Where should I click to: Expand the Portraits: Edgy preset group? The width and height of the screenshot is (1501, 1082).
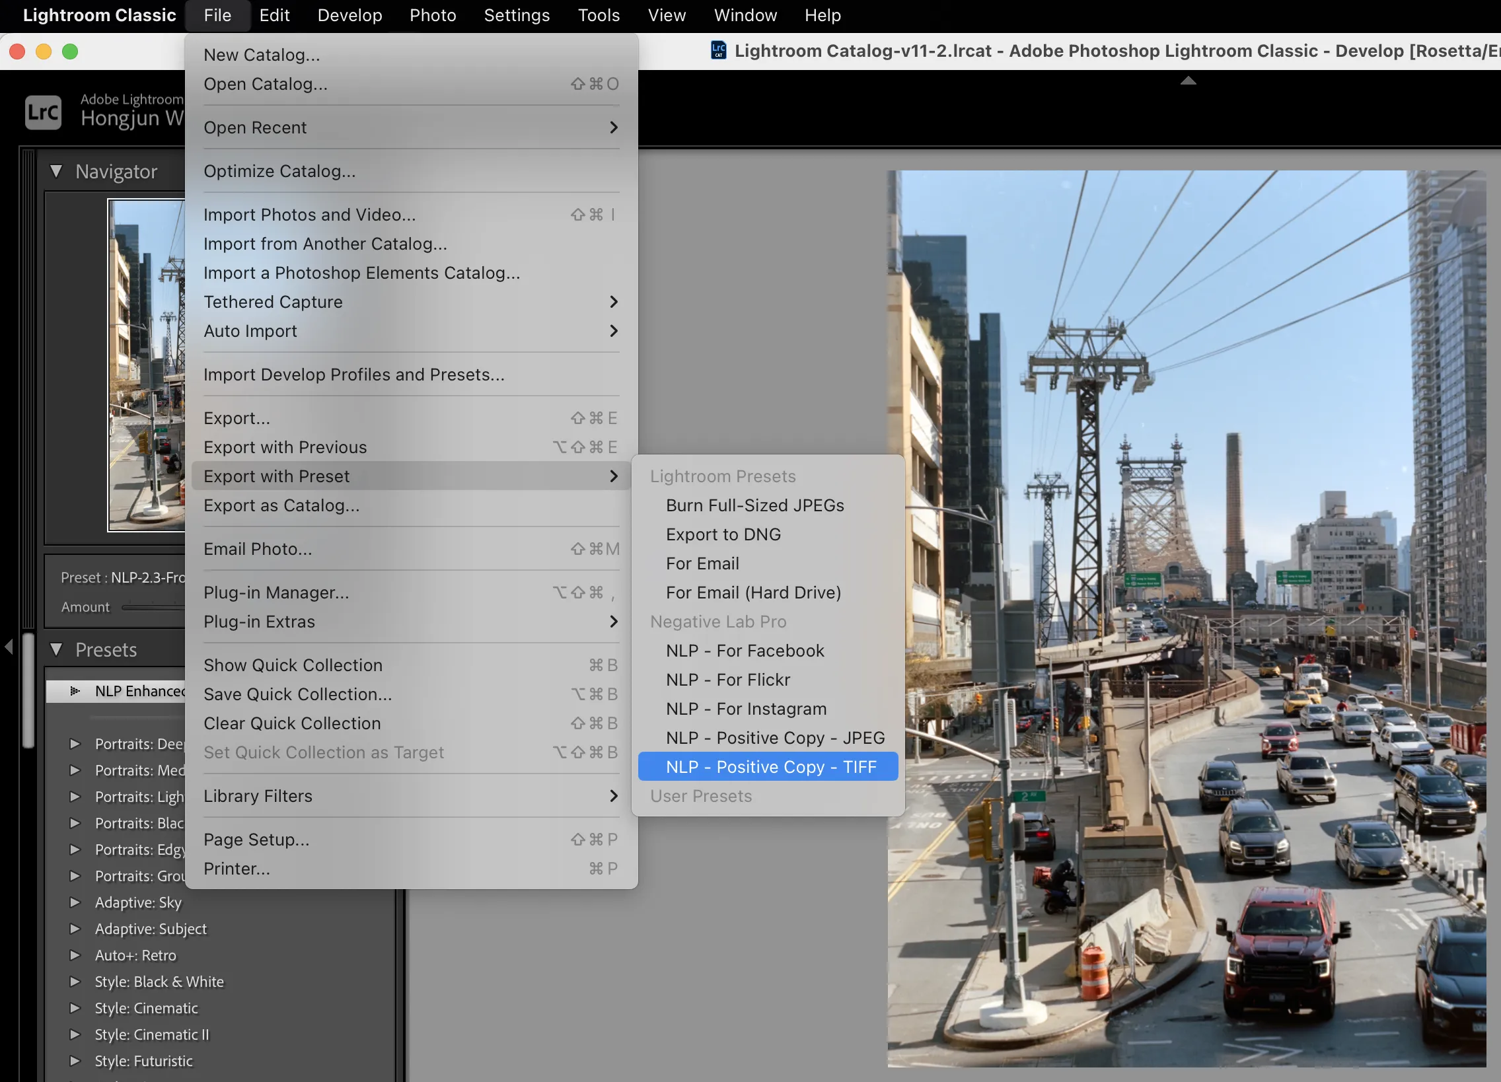(x=75, y=849)
